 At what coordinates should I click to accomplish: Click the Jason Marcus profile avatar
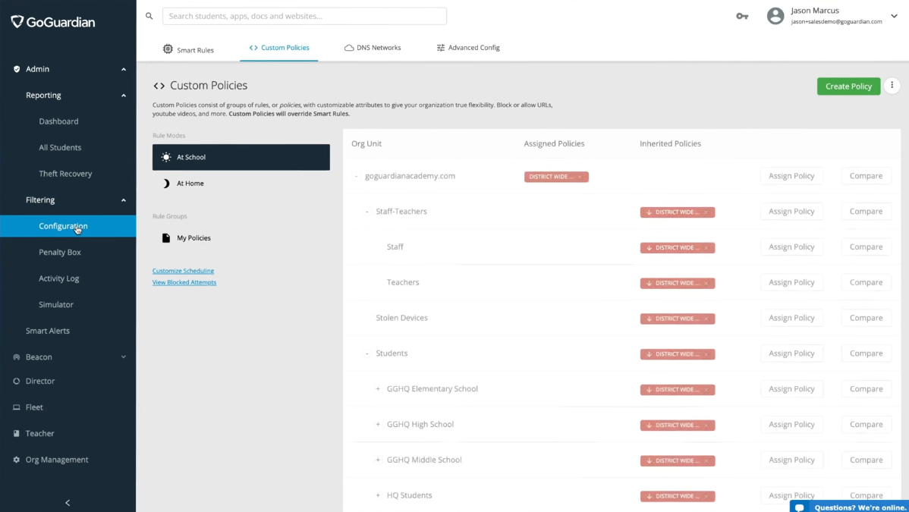tap(775, 16)
